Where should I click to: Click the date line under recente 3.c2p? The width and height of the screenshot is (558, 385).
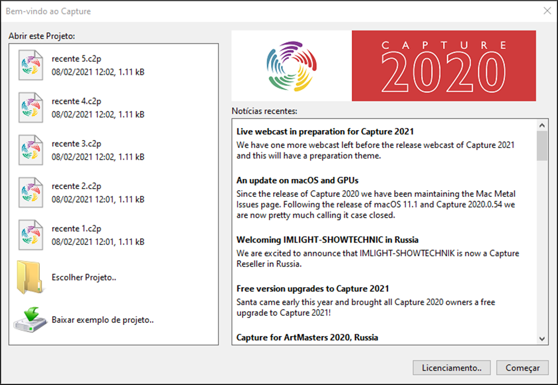pos(99,157)
